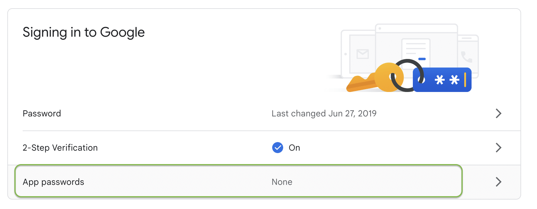Screen dimensions: 537x209
Task: Click the envelope icon in the illustration
Action: point(363,54)
